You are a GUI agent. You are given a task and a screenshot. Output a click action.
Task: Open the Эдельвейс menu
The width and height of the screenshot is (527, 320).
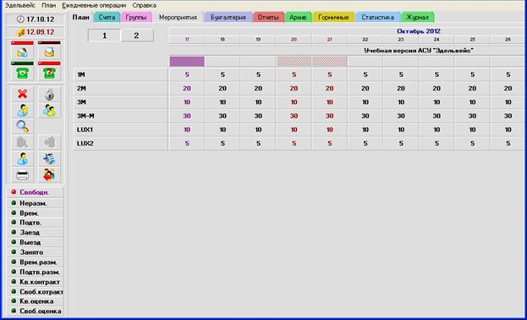[20, 5]
